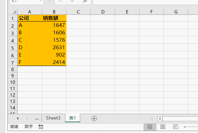198x133 pixels.
Task: Select column E header
Action: (127, 12)
